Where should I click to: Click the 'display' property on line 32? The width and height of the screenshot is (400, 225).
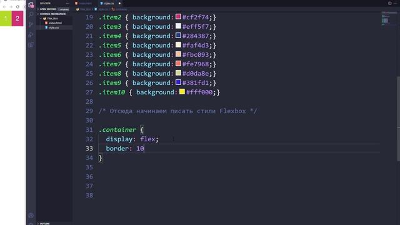pyautogui.click(x=119, y=139)
